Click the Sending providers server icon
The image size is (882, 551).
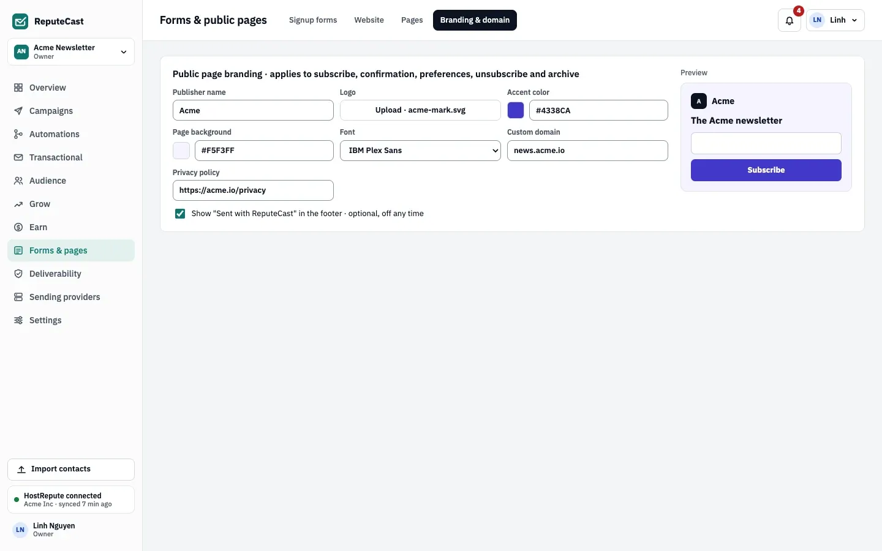tap(18, 297)
